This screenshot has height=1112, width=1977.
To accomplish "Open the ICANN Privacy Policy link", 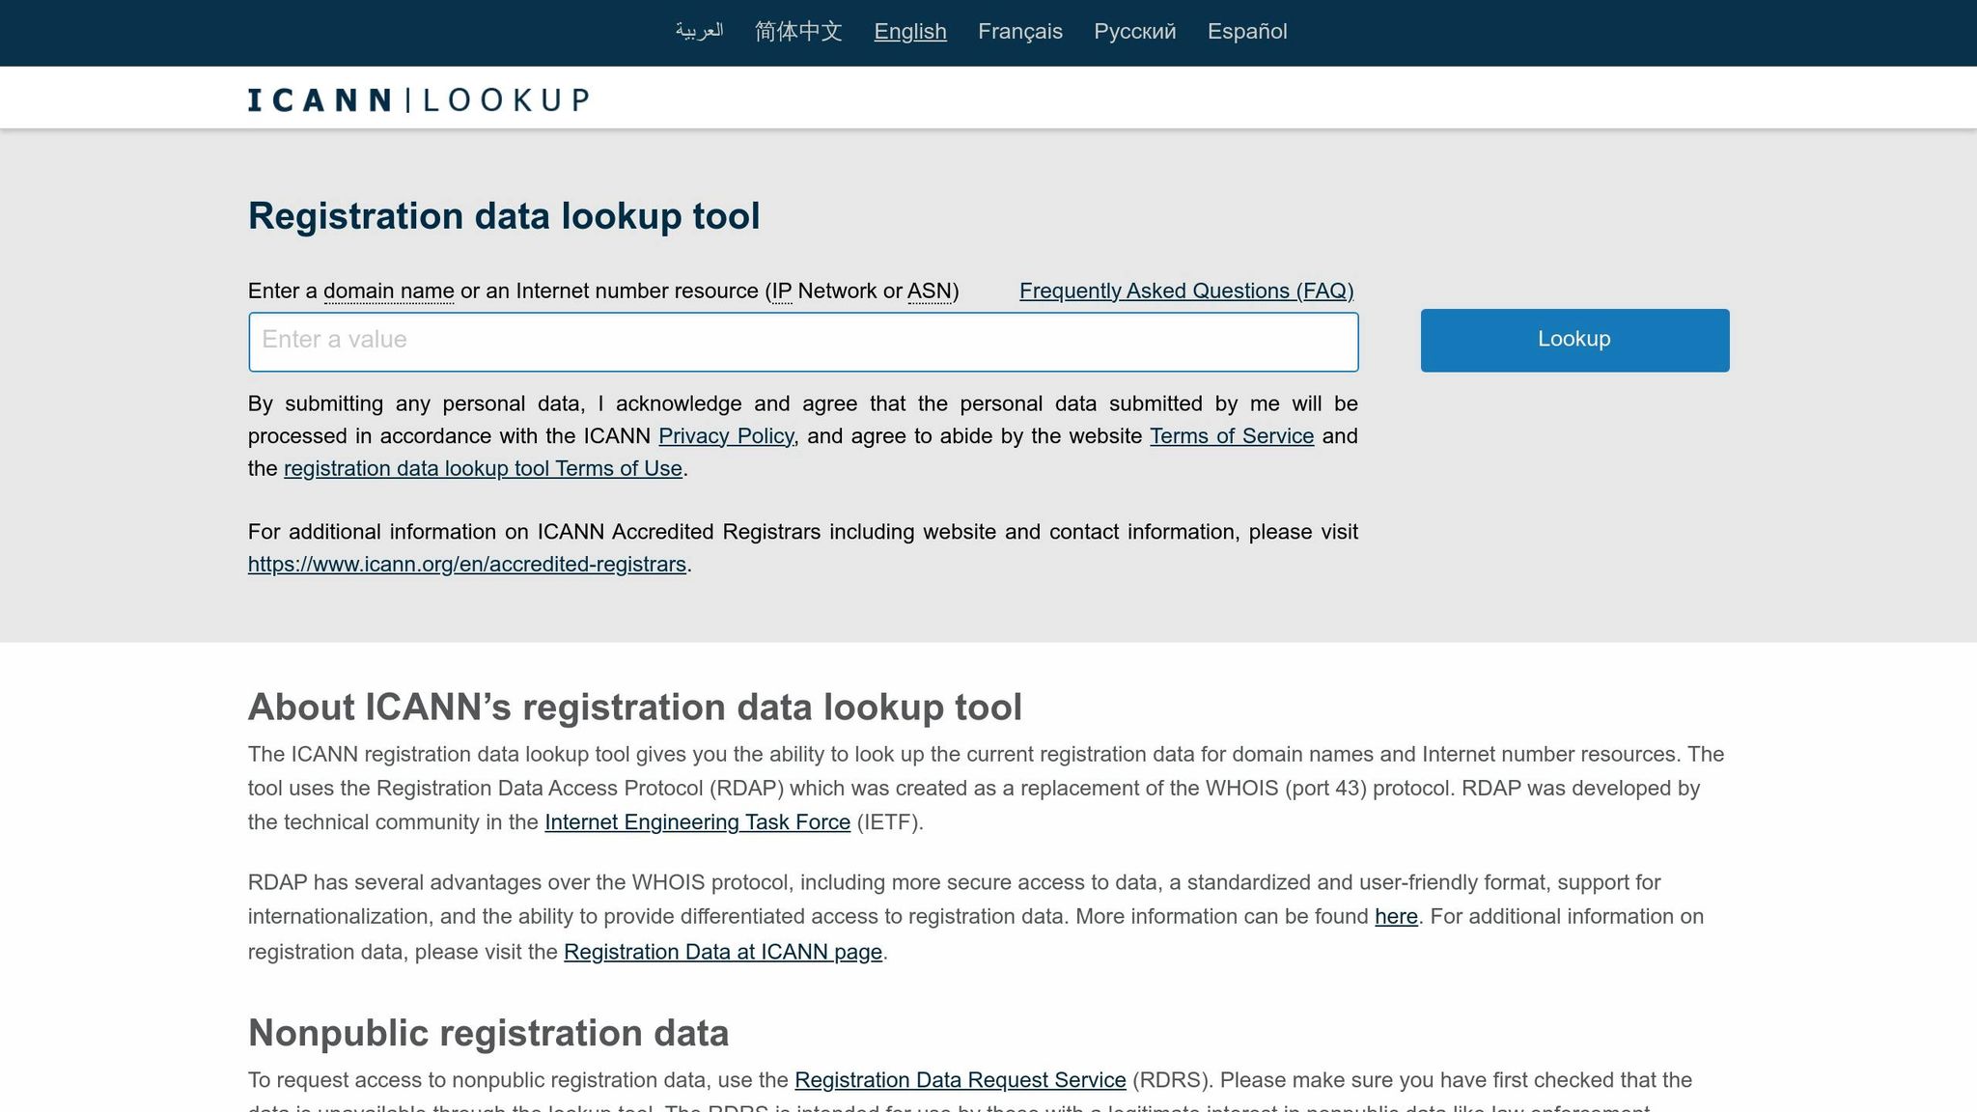I will (727, 435).
